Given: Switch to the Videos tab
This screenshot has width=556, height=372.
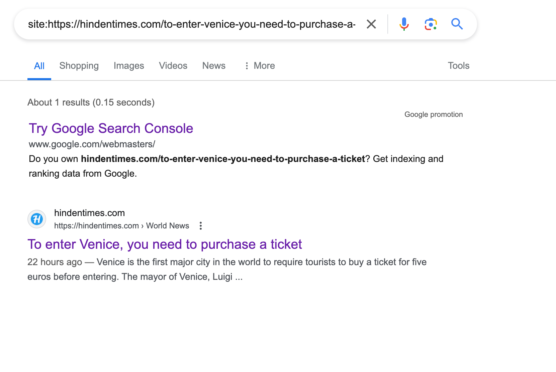Looking at the screenshot, I should tap(173, 66).
